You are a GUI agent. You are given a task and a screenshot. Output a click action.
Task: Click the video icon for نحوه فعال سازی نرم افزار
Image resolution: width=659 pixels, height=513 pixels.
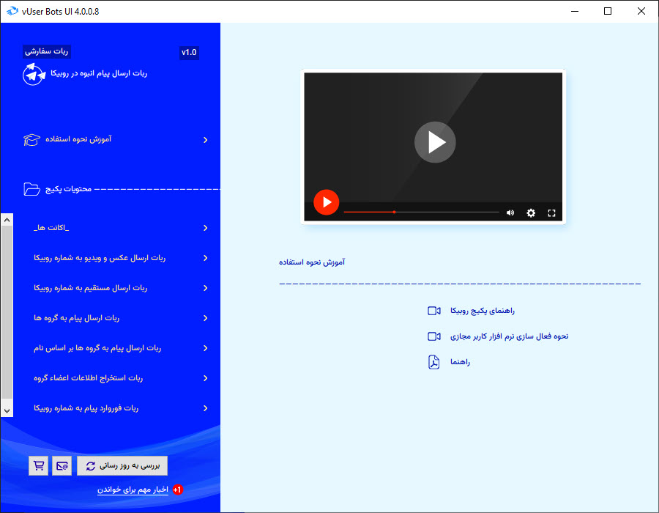pos(433,336)
